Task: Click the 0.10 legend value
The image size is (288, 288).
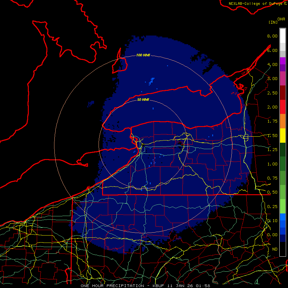Action: tap(272, 221)
